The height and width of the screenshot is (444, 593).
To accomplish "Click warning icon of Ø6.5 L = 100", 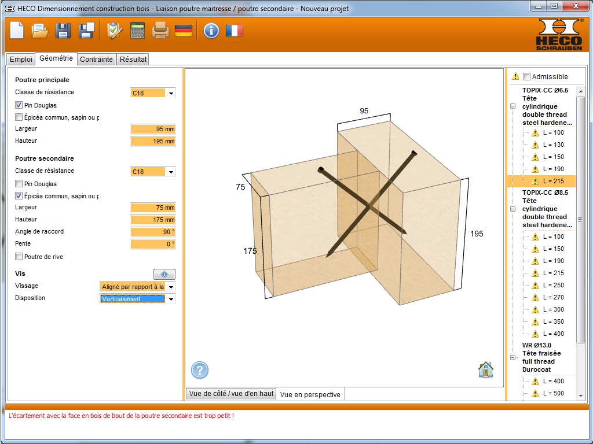I will point(535,132).
